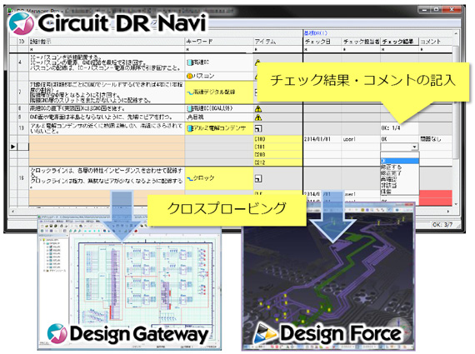Click the 問題なし comment cell
Image resolution: width=475 pixels, height=354 pixels.
click(435, 139)
